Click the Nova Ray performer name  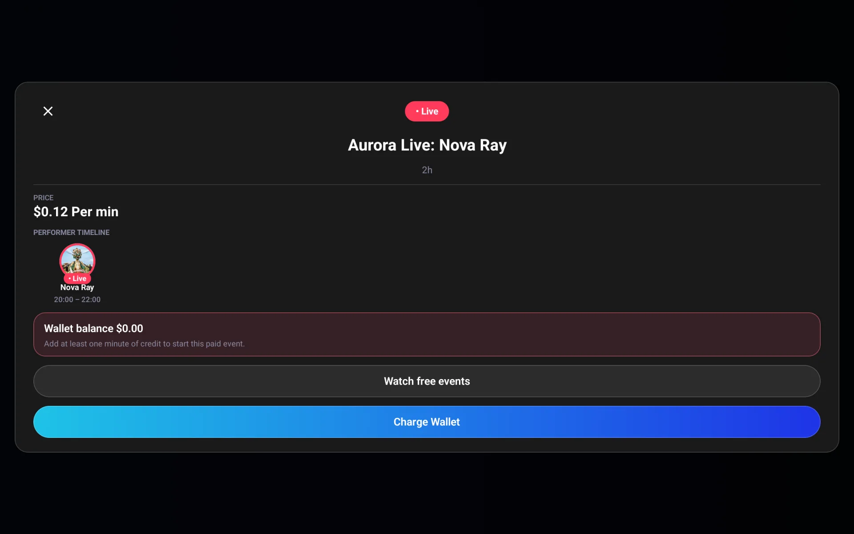click(x=77, y=287)
